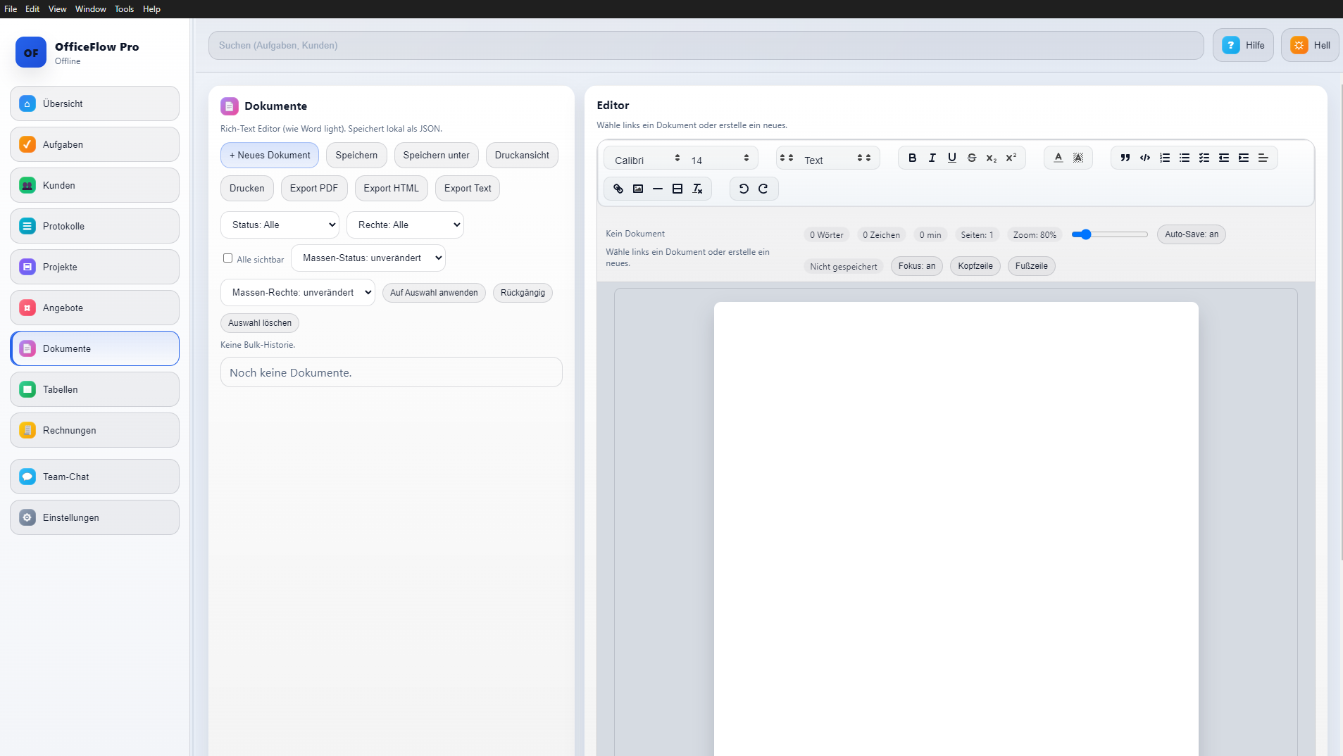Go to Aufgaben in sidebar

pyautogui.click(x=94, y=144)
